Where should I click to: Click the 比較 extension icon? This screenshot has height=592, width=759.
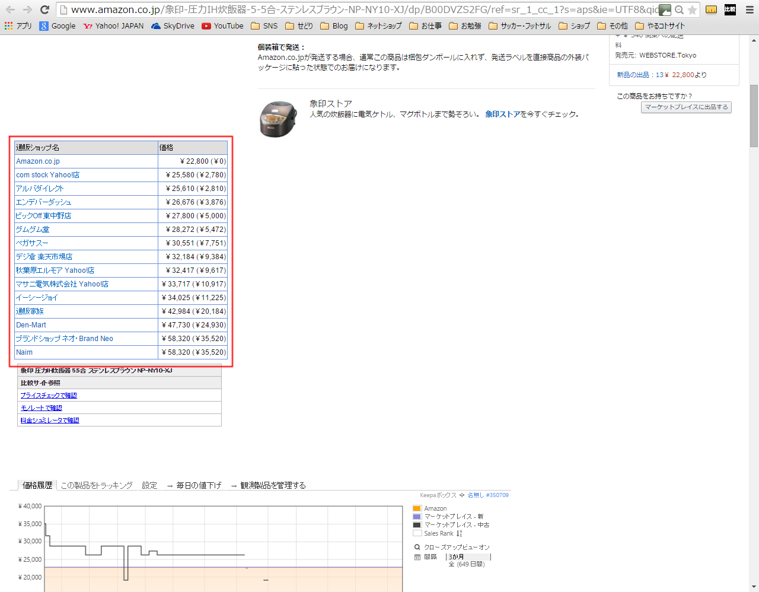[x=730, y=9]
